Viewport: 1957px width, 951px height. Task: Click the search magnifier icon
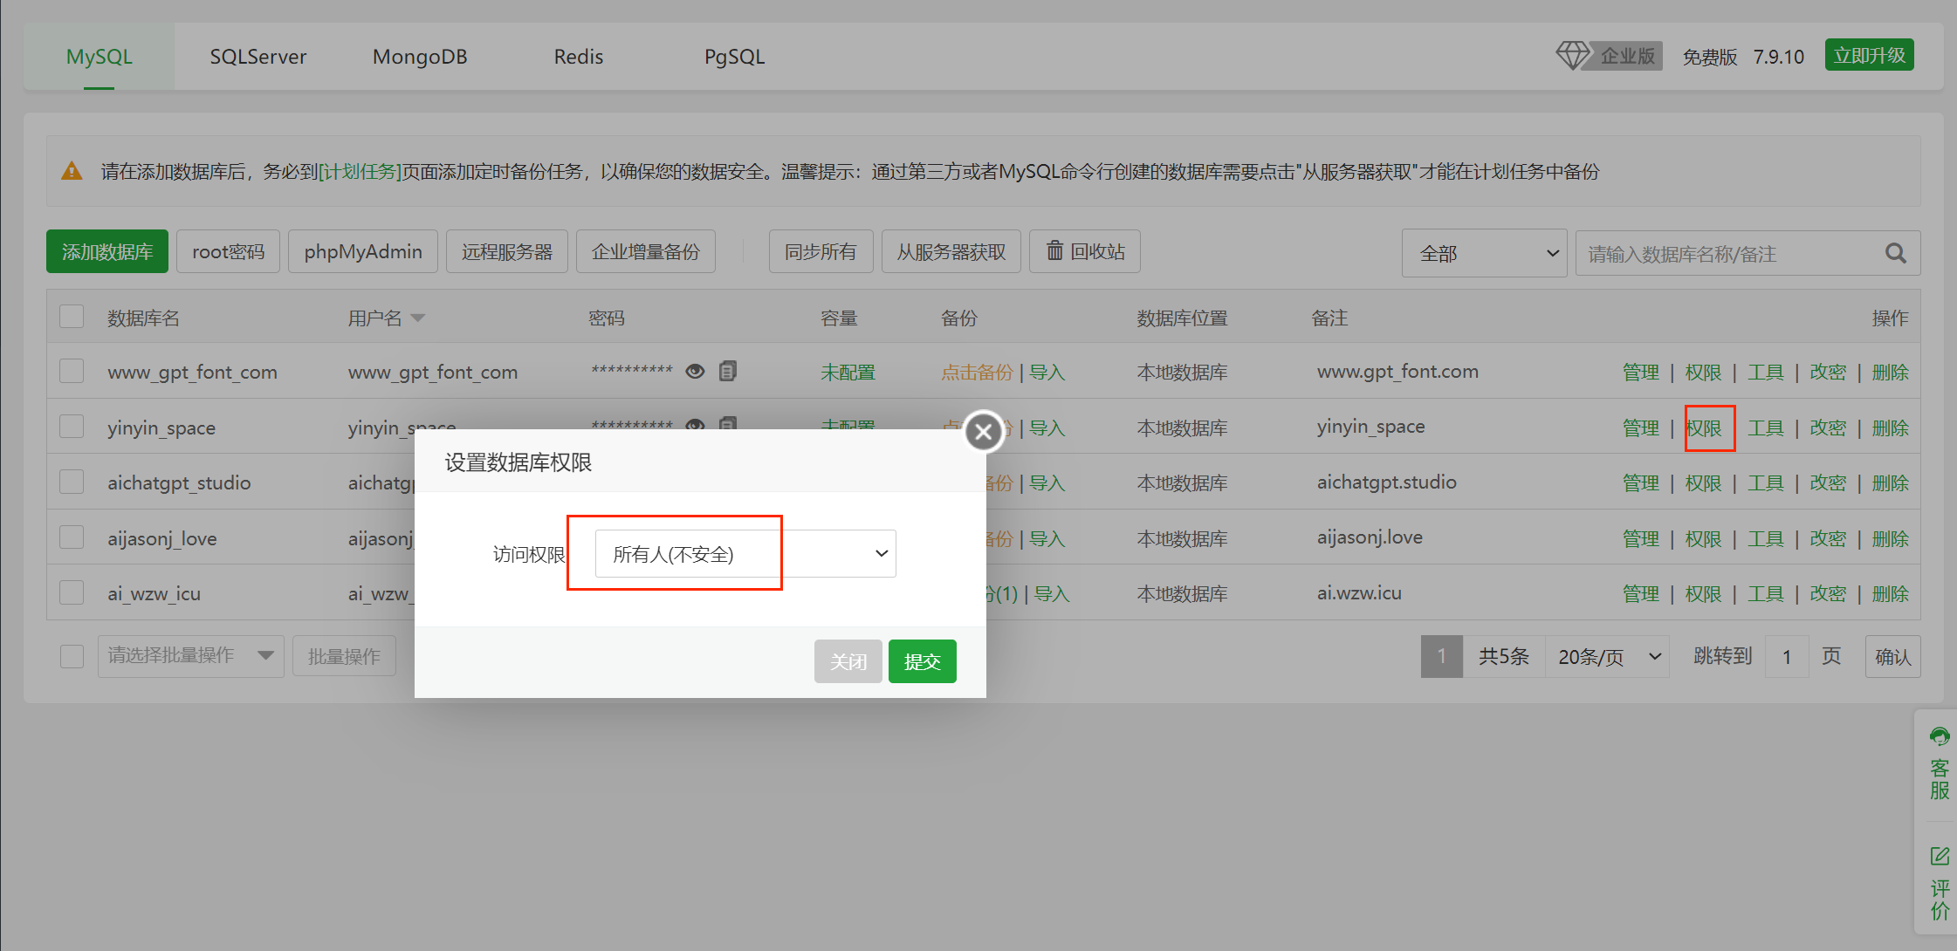click(1895, 253)
